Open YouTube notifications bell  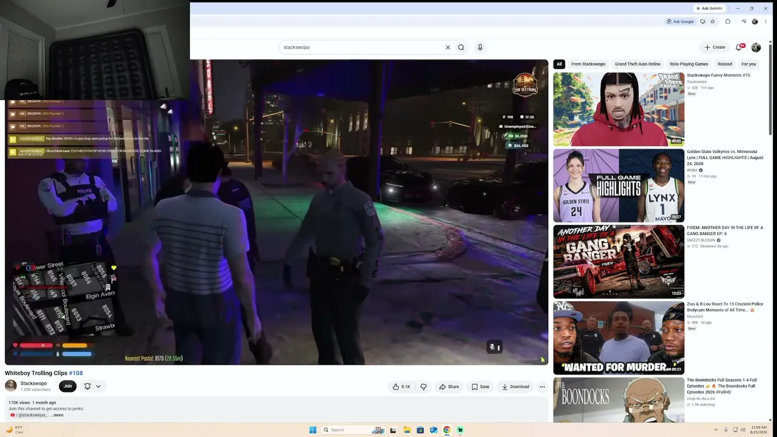(x=739, y=47)
